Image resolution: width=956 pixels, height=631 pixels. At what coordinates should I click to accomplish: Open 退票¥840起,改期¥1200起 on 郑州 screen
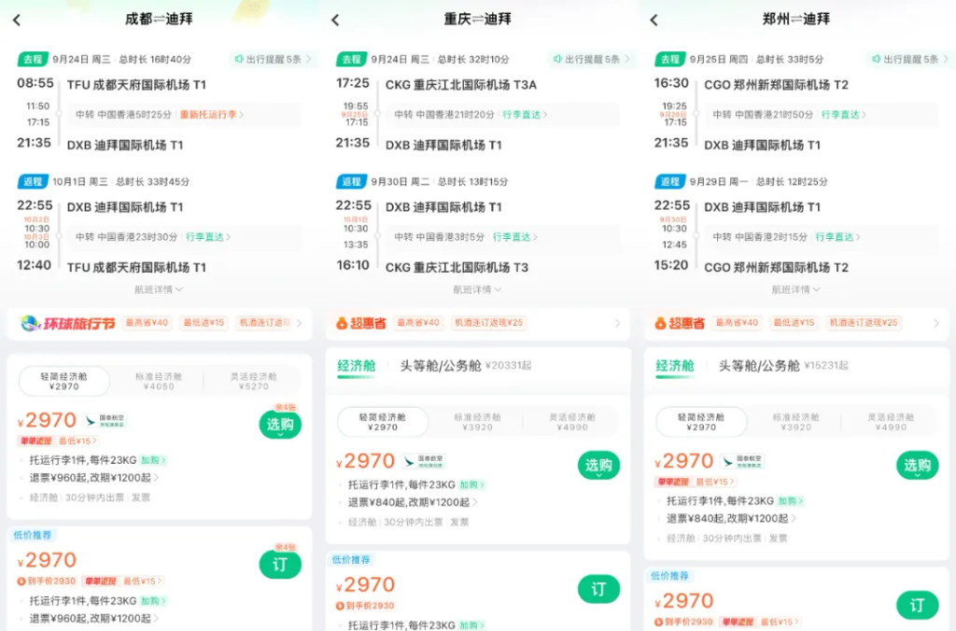[x=731, y=519]
